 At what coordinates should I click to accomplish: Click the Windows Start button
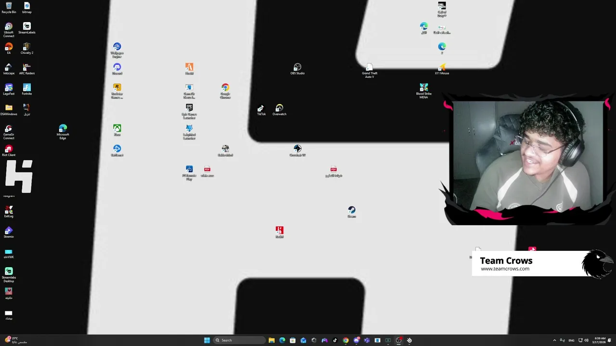point(207,340)
